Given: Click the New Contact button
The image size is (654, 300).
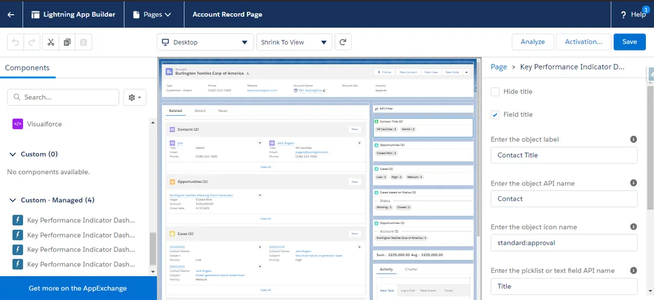Looking at the screenshot, I should pyautogui.click(x=408, y=72).
